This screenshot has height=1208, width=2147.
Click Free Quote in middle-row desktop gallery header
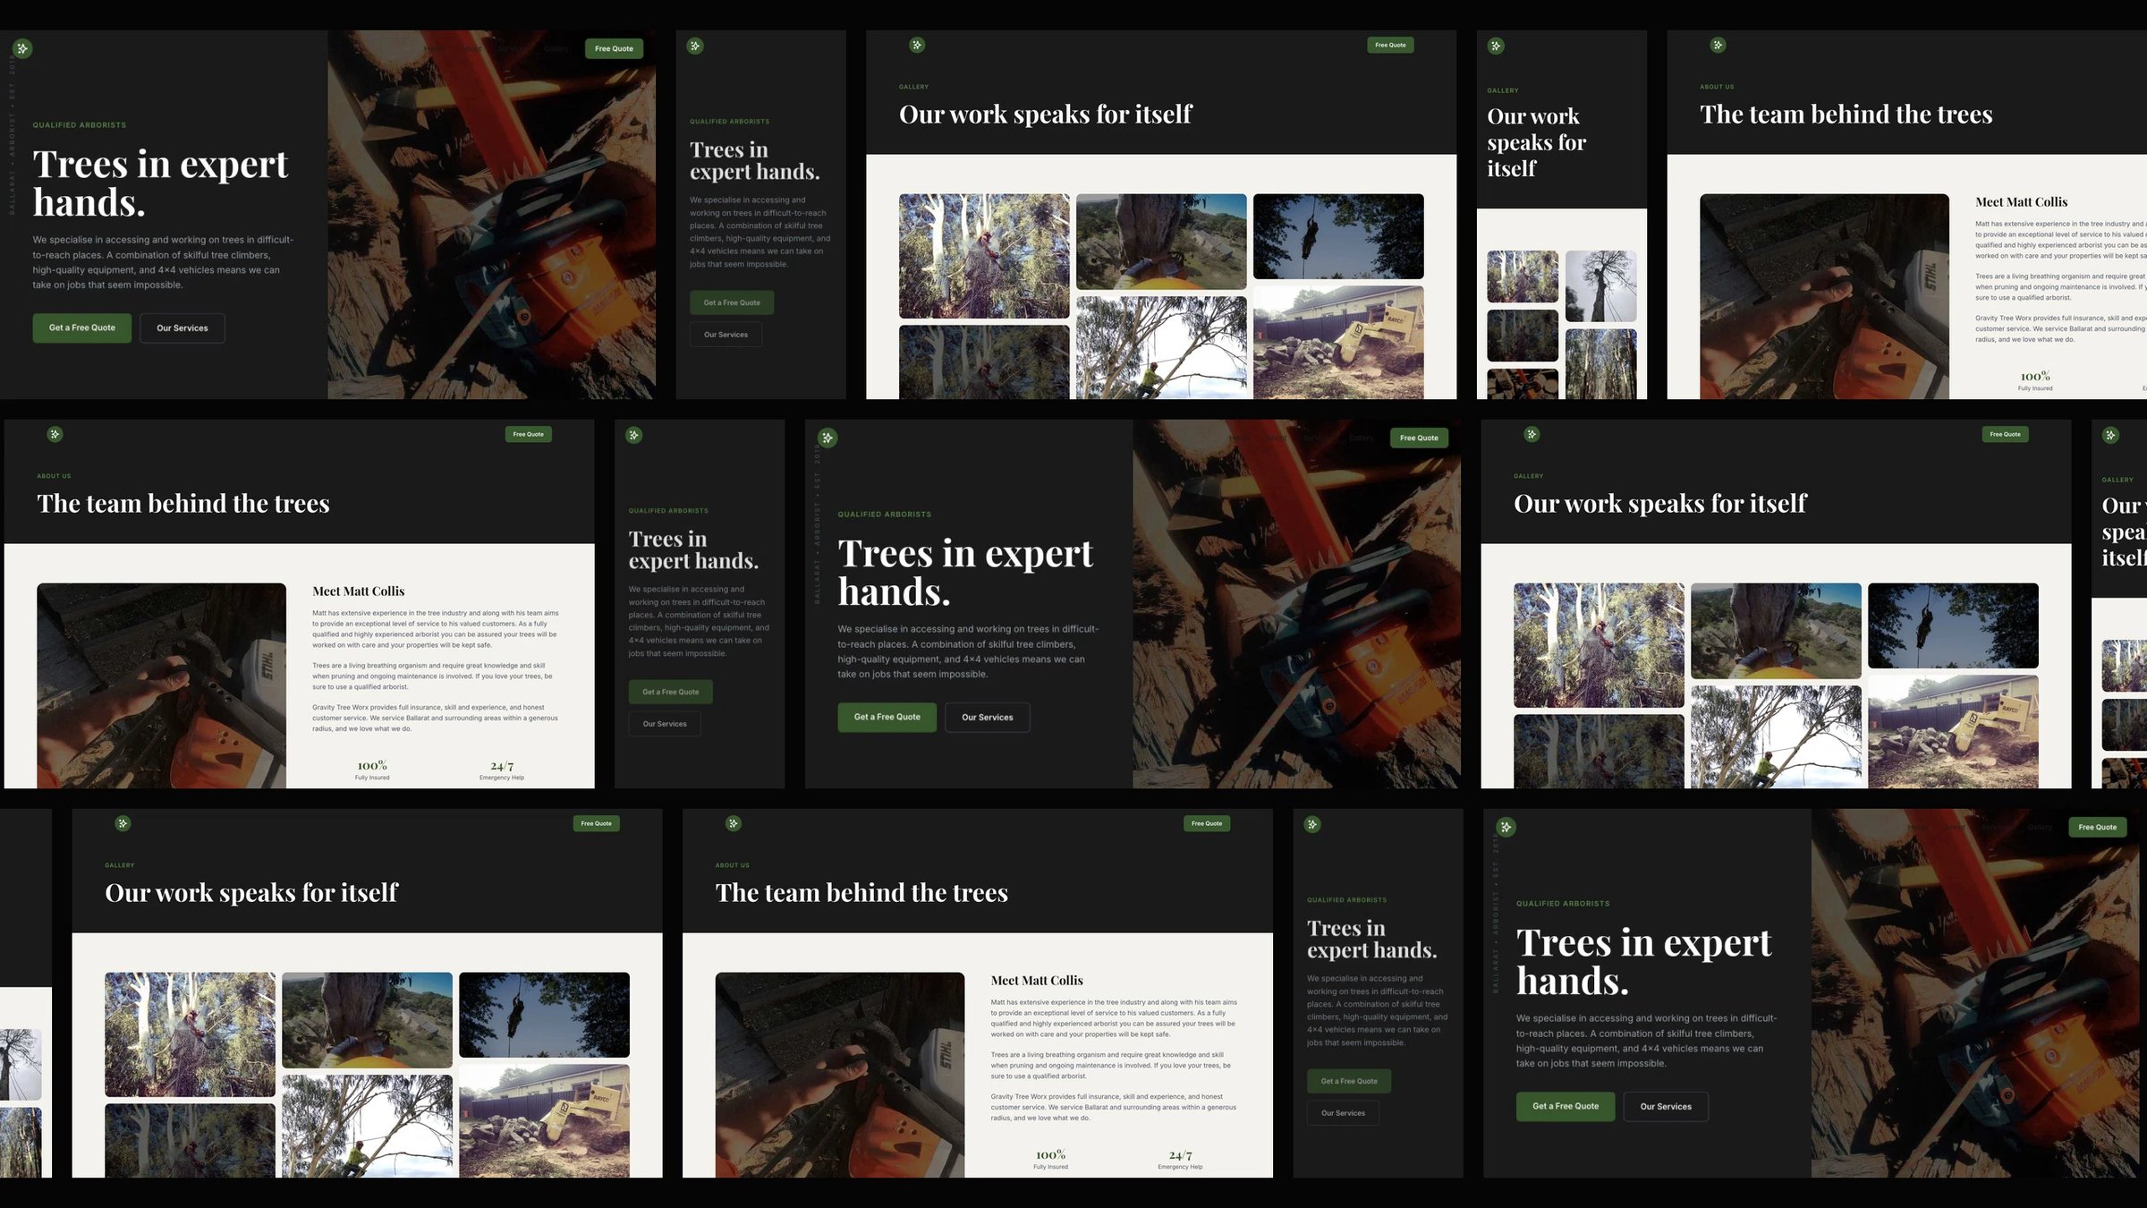coord(2005,434)
